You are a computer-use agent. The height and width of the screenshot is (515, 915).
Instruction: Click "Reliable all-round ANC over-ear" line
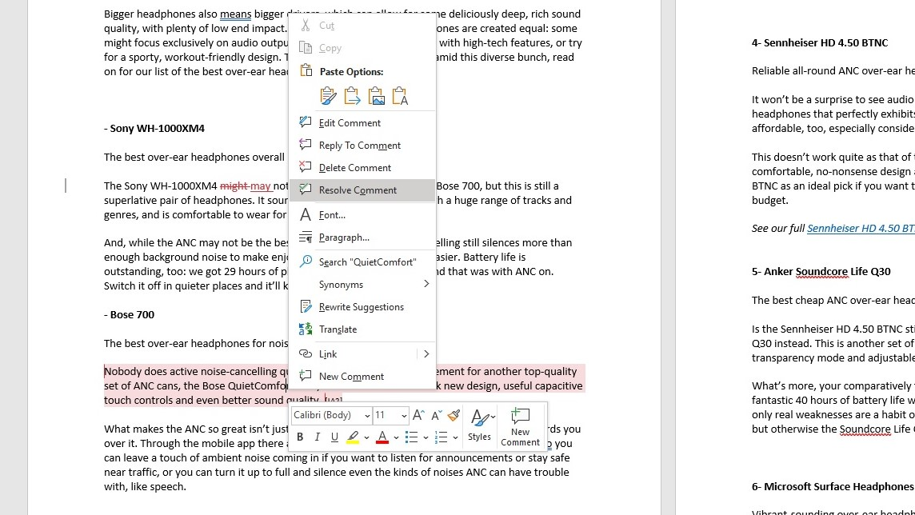point(833,71)
